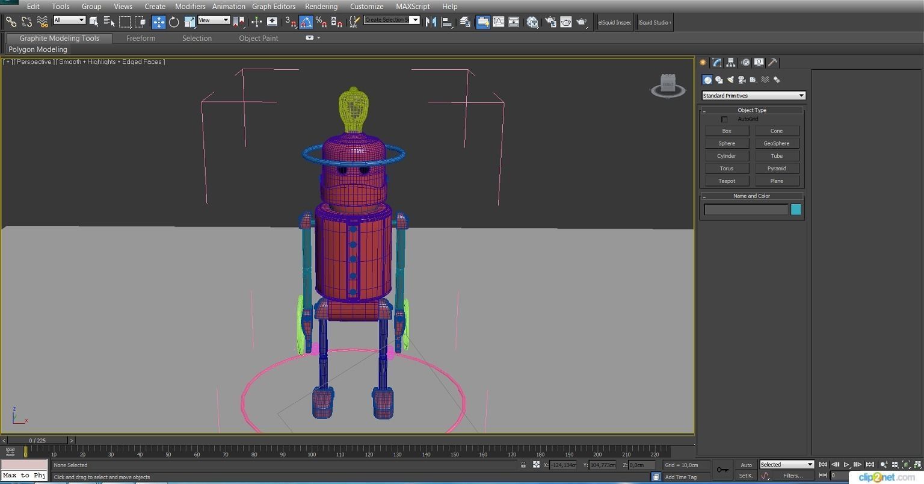Enable the AutoGrid checkbox
Screen dimensions: 924x484
pos(724,119)
